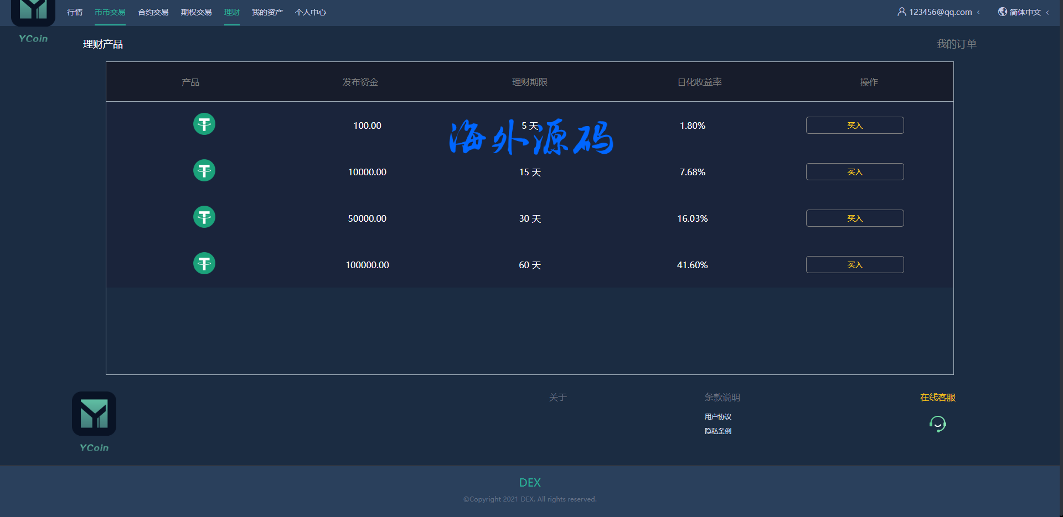Click the Tether icon in the 15-day row
The height and width of the screenshot is (517, 1063).
coord(204,171)
